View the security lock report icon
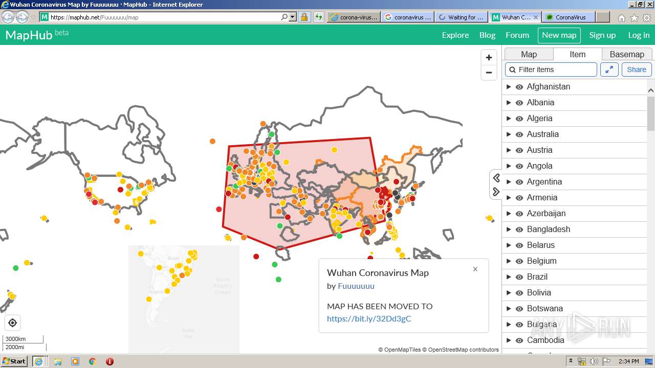Screen dimensions: 655x368 [x=304, y=17]
